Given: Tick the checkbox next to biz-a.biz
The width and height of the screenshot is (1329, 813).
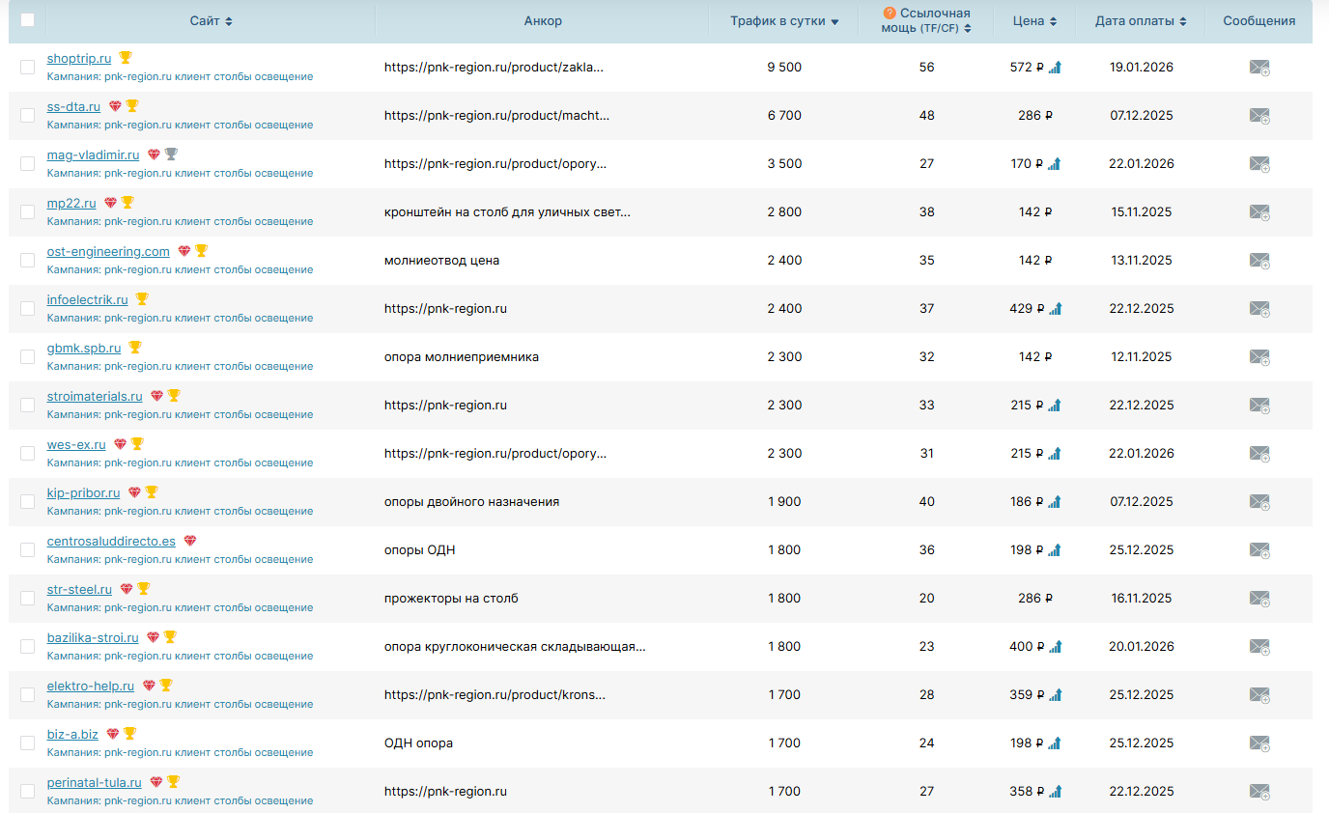Looking at the screenshot, I should pyautogui.click(x=27, y=743).
